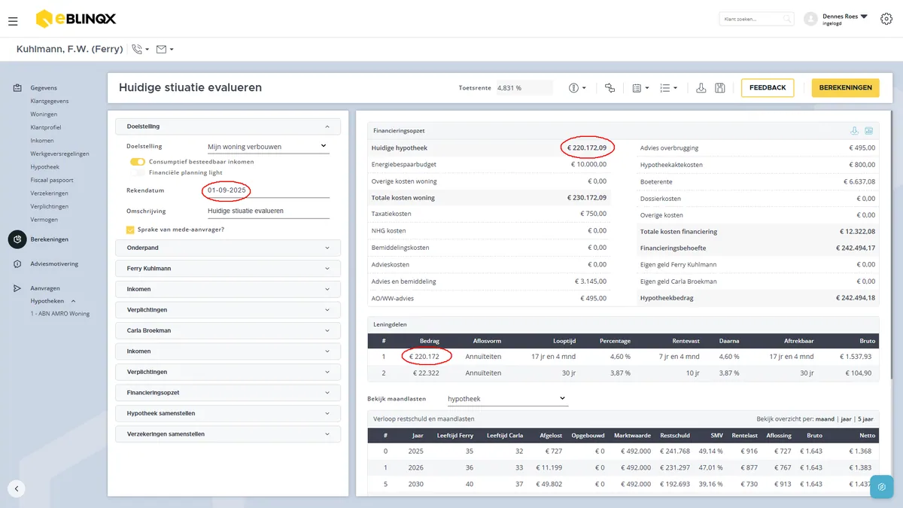Toggle Financiële planning light switch
Image resolution: width=903 pixels, height=508 pixels.
click(x=137, y=172)
